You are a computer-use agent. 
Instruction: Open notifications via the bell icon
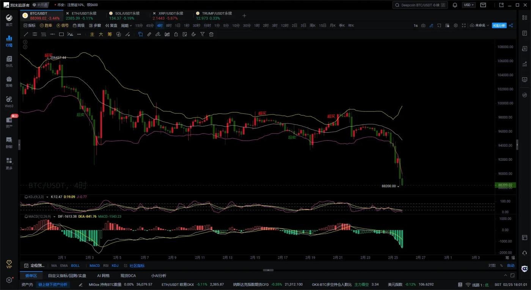[x=455, y=5]
